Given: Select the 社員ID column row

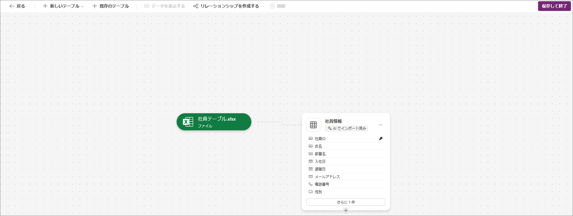Looking at the screenshot, I should [x=346, y=139].
